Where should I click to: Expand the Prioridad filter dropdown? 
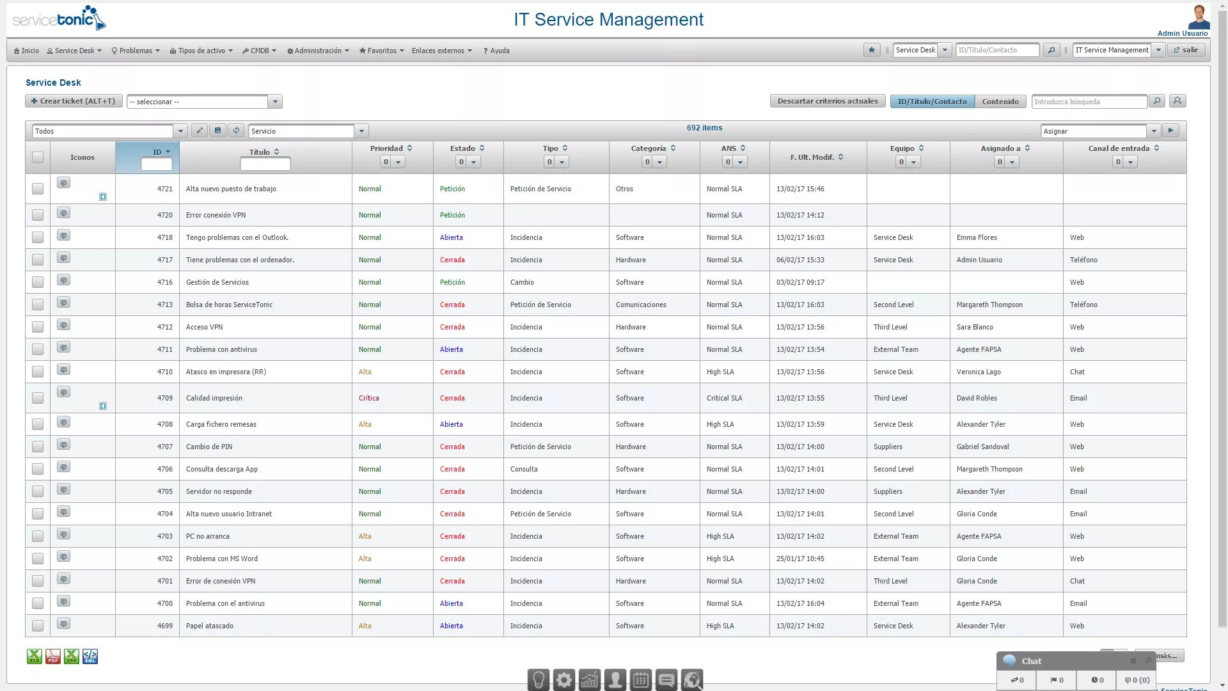coord(398,163)
